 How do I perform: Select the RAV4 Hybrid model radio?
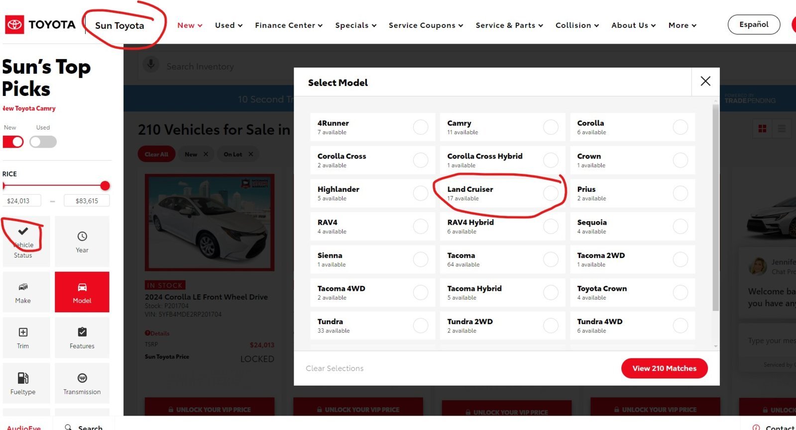(x=551, y=226)
